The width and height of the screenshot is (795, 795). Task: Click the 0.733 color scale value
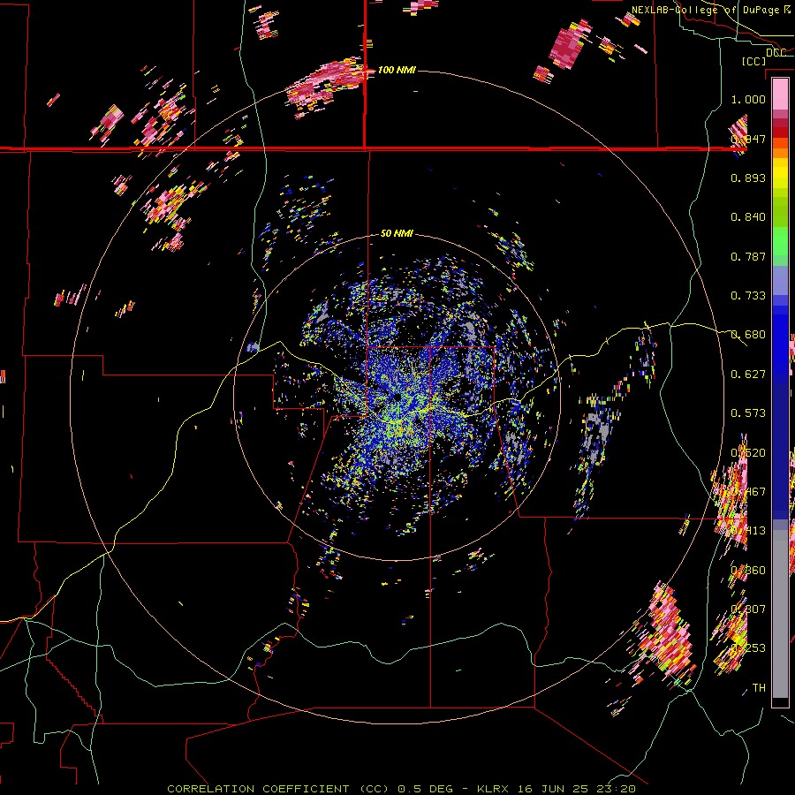point(748,296)
